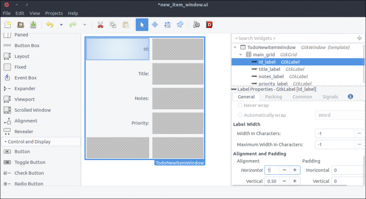
Task: Pick the Check Button widget from the palette
Action: tap(29, 173)
